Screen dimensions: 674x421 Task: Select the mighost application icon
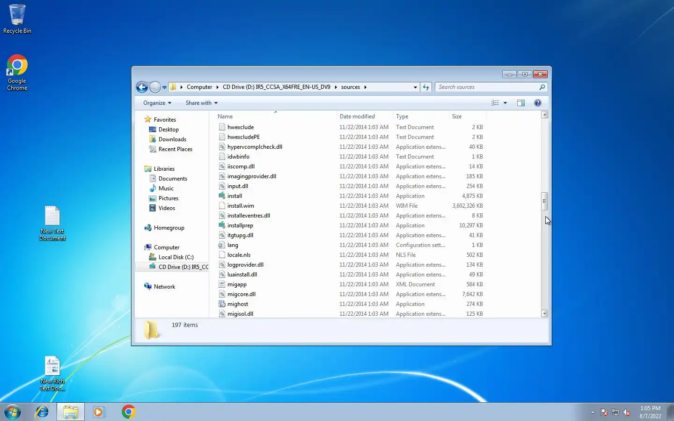pos(222,304)
